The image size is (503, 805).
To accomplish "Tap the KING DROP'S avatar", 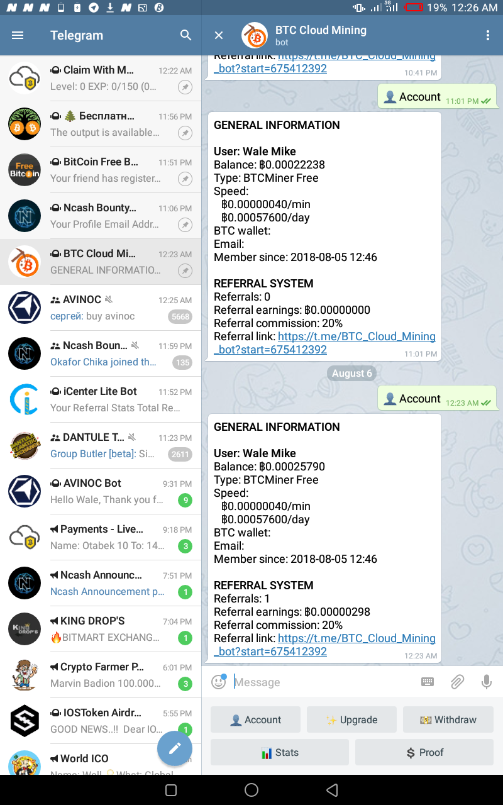I will 25,629.
